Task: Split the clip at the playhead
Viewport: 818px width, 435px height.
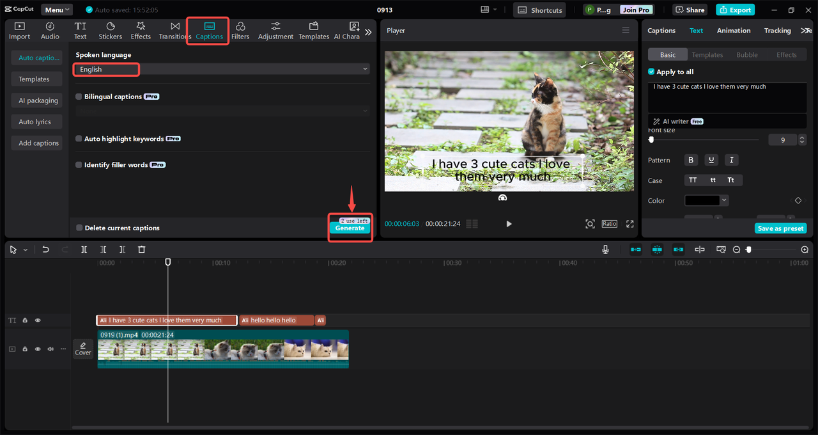Action: click(84, 249)
